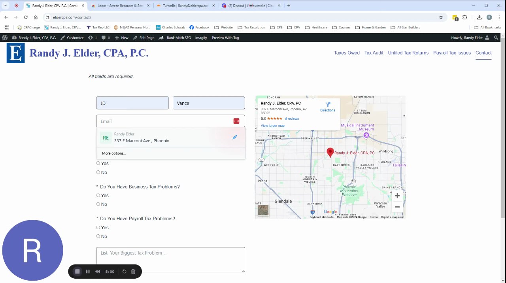This screenshot has height=283, width=506.
Task: Open Chrome downloads icon
Action: [479, 17]
